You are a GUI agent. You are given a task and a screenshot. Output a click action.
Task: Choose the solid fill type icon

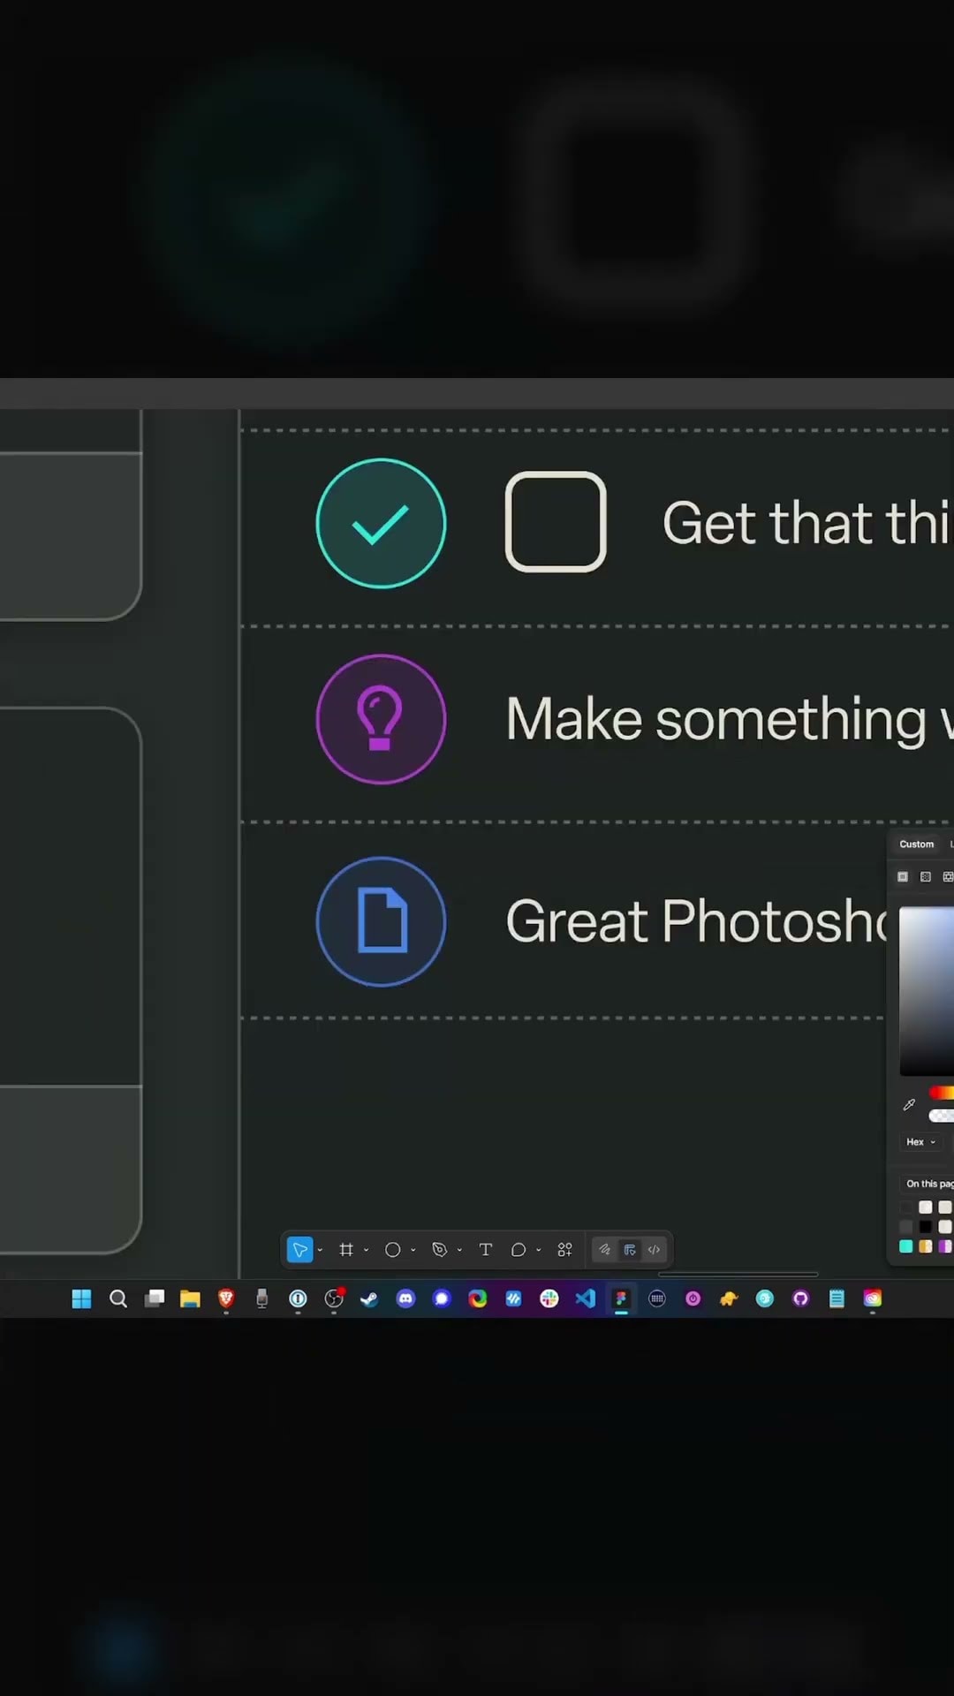click(x=903, y=877)
